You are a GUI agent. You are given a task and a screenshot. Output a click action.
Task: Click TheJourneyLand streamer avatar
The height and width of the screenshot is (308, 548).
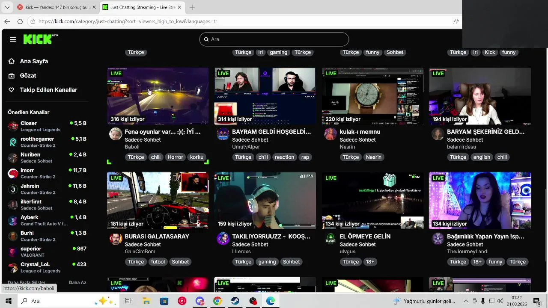(438, 239)
